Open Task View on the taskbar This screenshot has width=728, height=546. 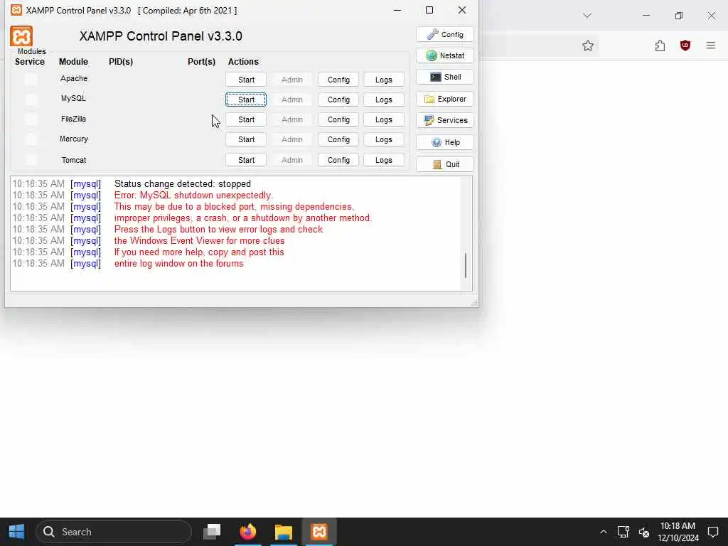212,532
